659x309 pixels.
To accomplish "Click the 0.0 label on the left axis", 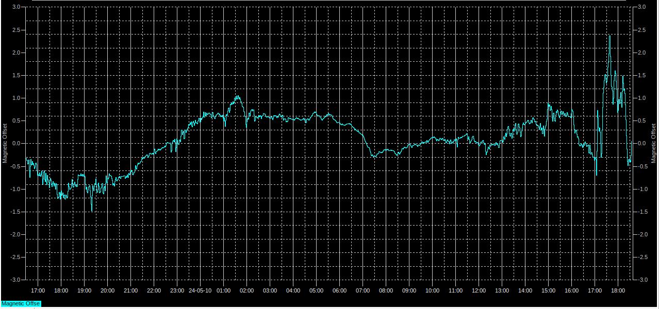I will click(x=16, y=144).
